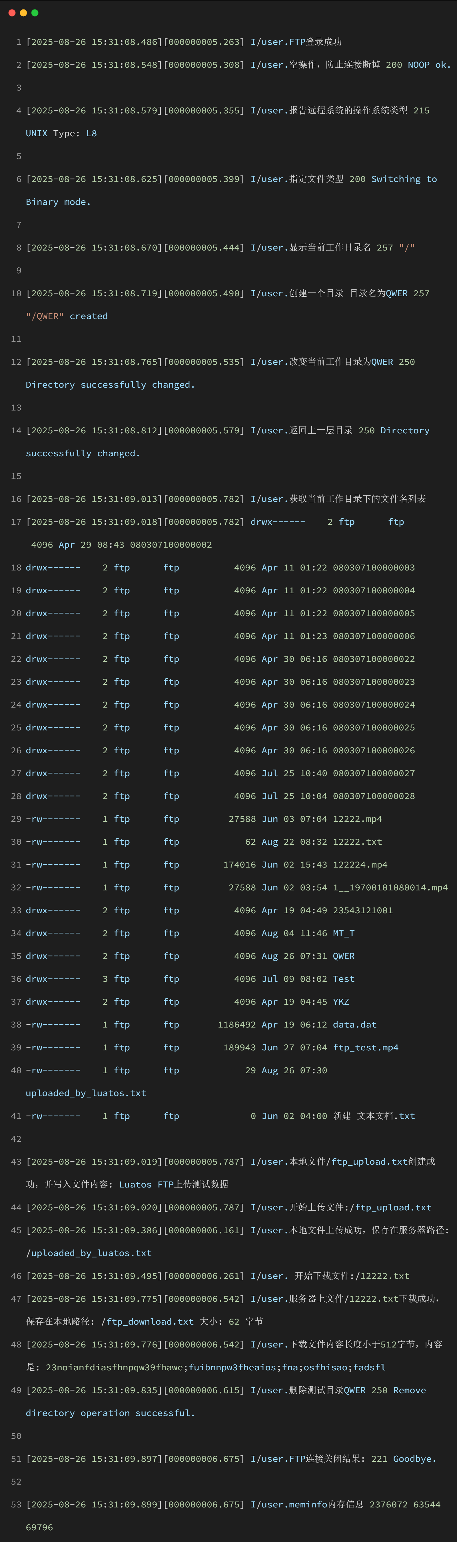Click the tick value [000000005.535]
Screen dimensions: 457x1542
coord(204,362)
